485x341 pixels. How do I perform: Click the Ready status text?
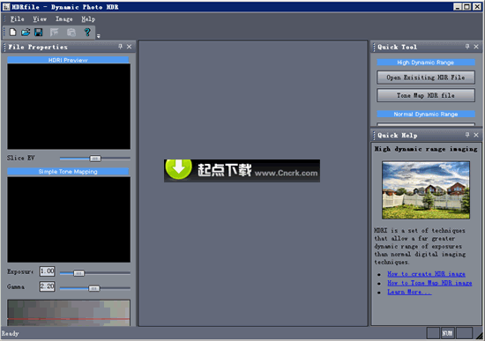(x=11, y=334)
